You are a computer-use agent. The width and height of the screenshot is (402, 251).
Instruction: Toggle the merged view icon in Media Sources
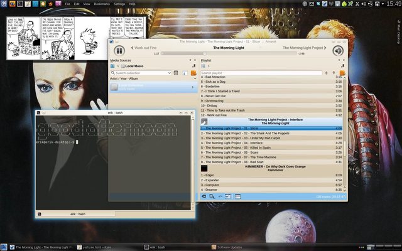[185, 73]
